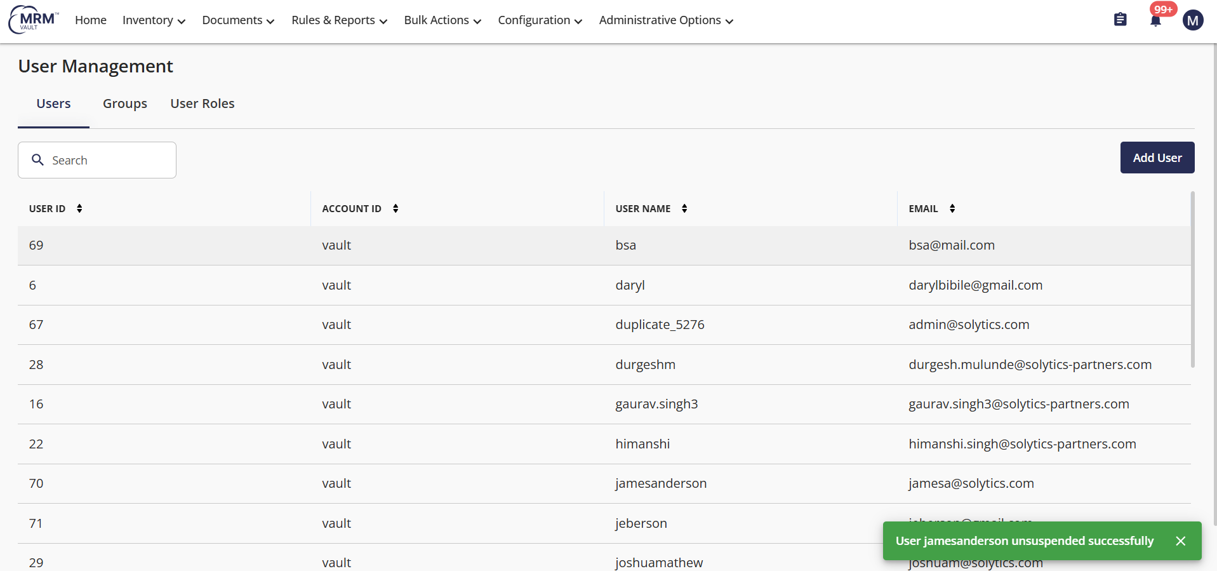Sort table by Email column

pyautogui.click(x=952, y=208)
